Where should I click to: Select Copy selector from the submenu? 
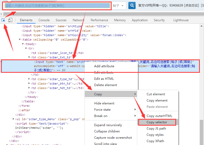[x=157, y=122]
